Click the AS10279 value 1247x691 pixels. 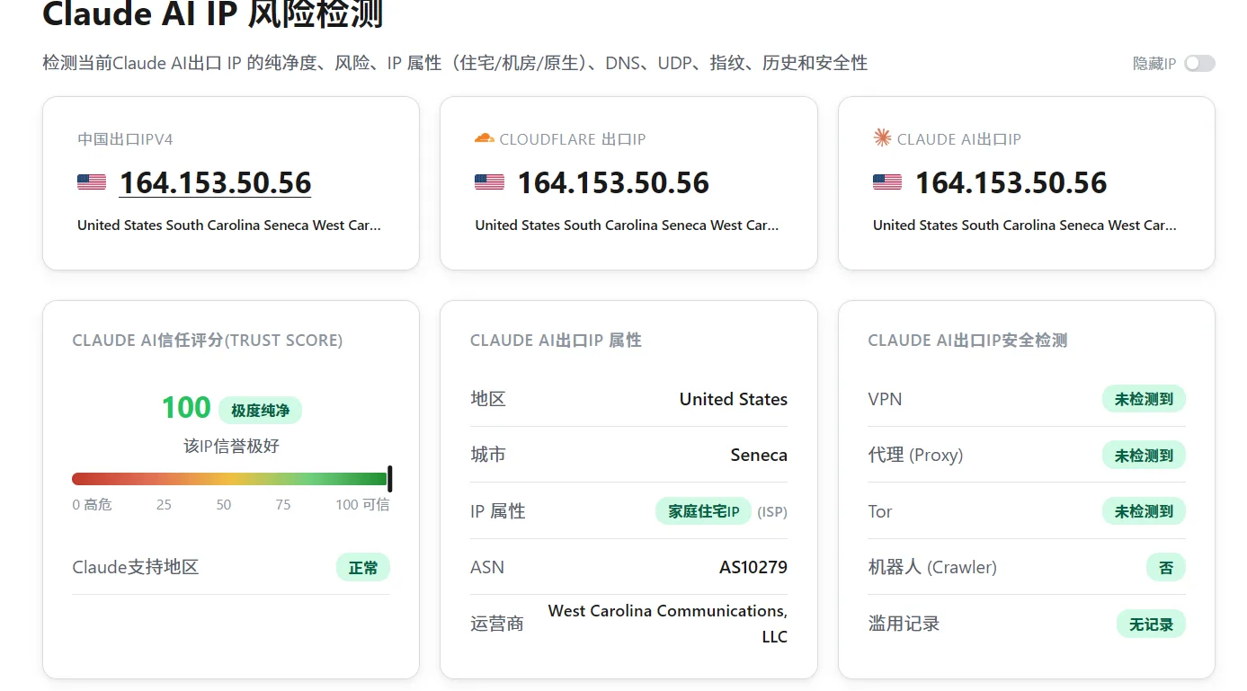(x=753, y=567)
